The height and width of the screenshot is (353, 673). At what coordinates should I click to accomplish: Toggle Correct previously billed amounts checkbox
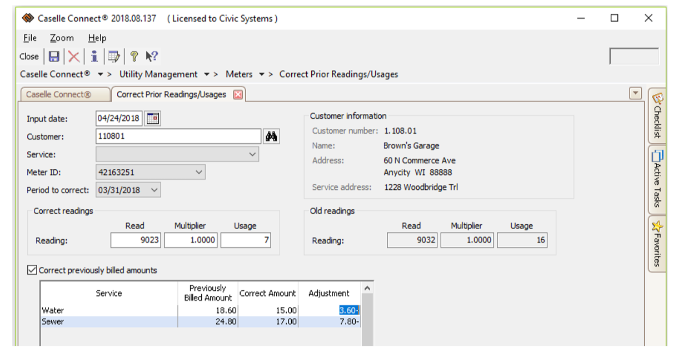pos(32,270)
